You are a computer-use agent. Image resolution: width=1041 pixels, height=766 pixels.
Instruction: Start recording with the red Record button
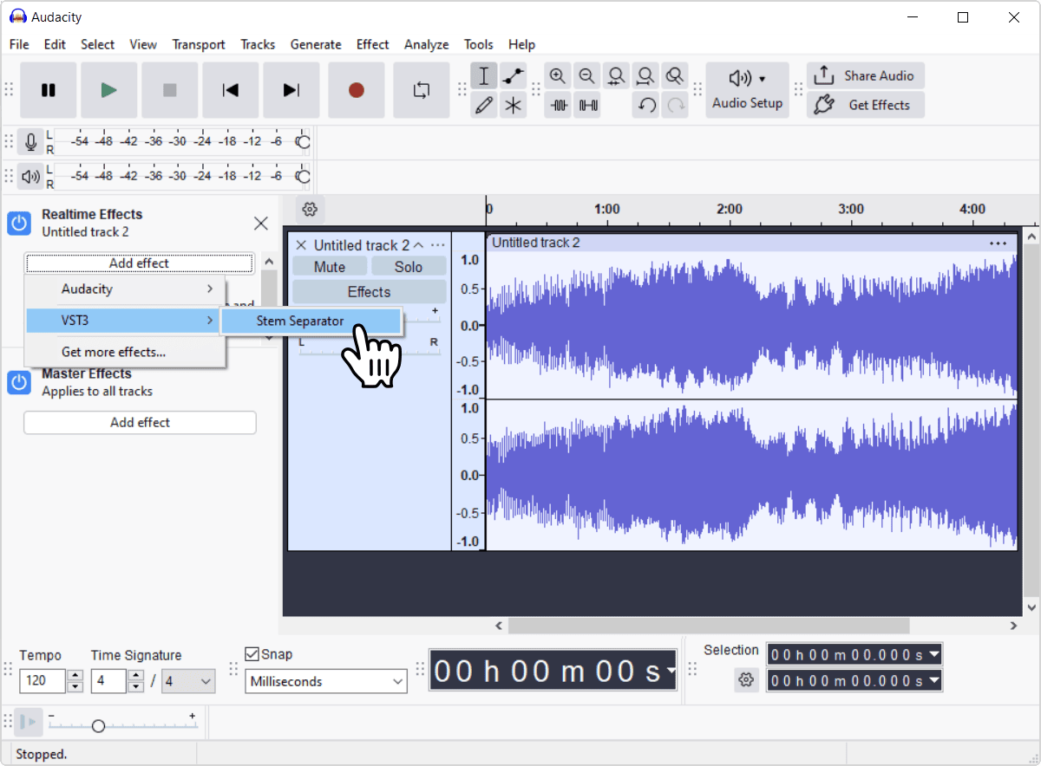coord(356,90)
